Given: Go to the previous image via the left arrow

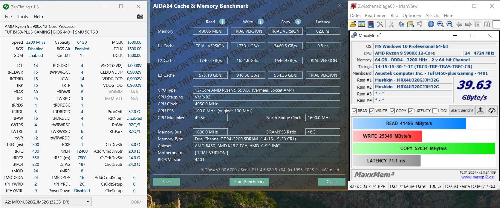Looking at the screenshot, I should pyautogui.click(x=459, y=24).
